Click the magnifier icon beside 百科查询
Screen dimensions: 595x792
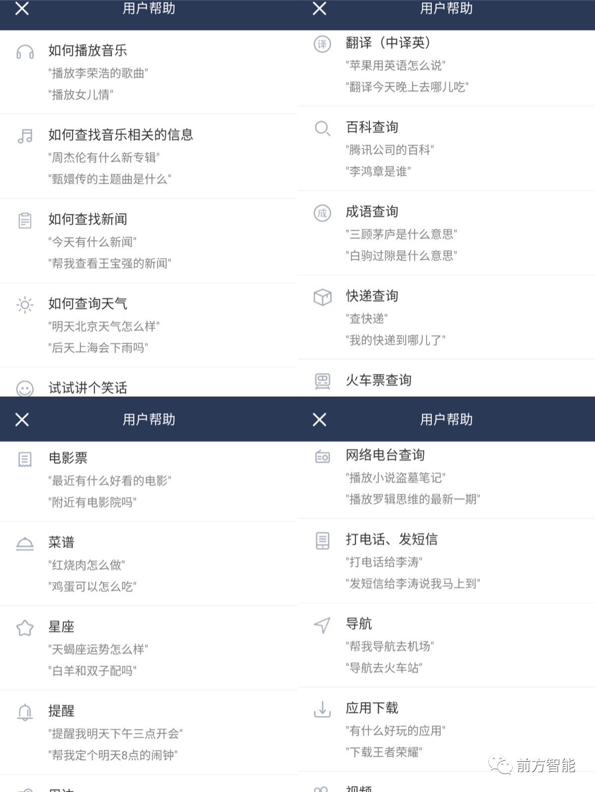tap(322, 128)
